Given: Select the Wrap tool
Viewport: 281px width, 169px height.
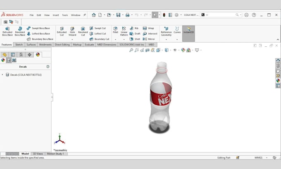Looking at the screenshot, I should (x=148, y=29).
